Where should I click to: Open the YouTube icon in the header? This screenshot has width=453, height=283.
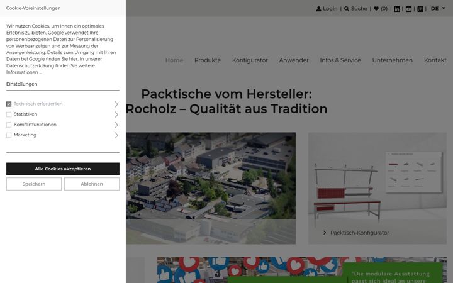pyautogui.click(x=408, y=9)
